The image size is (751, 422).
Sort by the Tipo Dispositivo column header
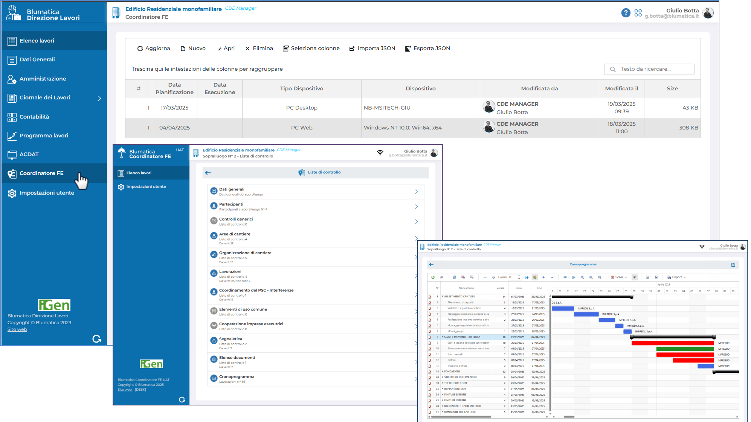click(x=302, y=89)
